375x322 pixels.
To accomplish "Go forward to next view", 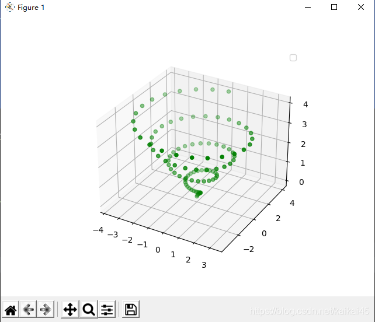I will click(46, 310).
